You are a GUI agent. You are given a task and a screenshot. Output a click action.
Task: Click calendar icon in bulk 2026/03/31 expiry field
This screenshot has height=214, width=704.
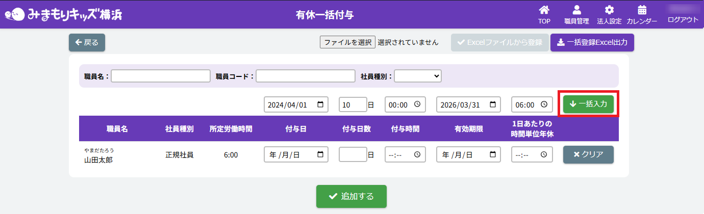493,104
